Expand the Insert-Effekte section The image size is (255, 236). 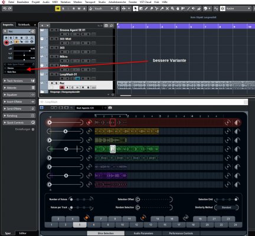point(19,101)
